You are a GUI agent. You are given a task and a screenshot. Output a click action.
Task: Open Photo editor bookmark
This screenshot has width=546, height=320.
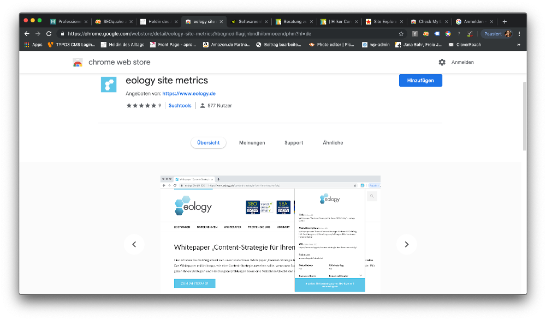[331, 45]
